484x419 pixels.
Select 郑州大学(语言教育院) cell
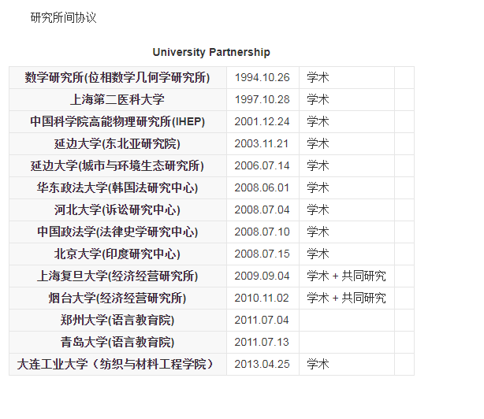point(117,320)
